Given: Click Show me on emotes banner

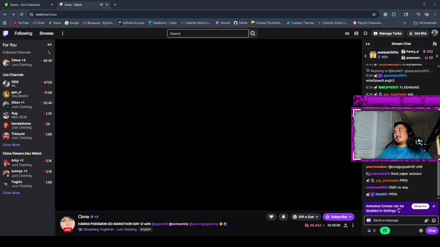Looking at the screenshot, I should coord(420,206).
